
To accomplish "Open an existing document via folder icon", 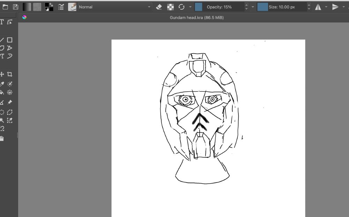I will (x=5, y=7).
